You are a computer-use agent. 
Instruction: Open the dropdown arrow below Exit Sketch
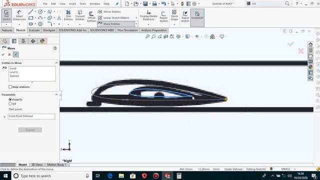point(6,24)
